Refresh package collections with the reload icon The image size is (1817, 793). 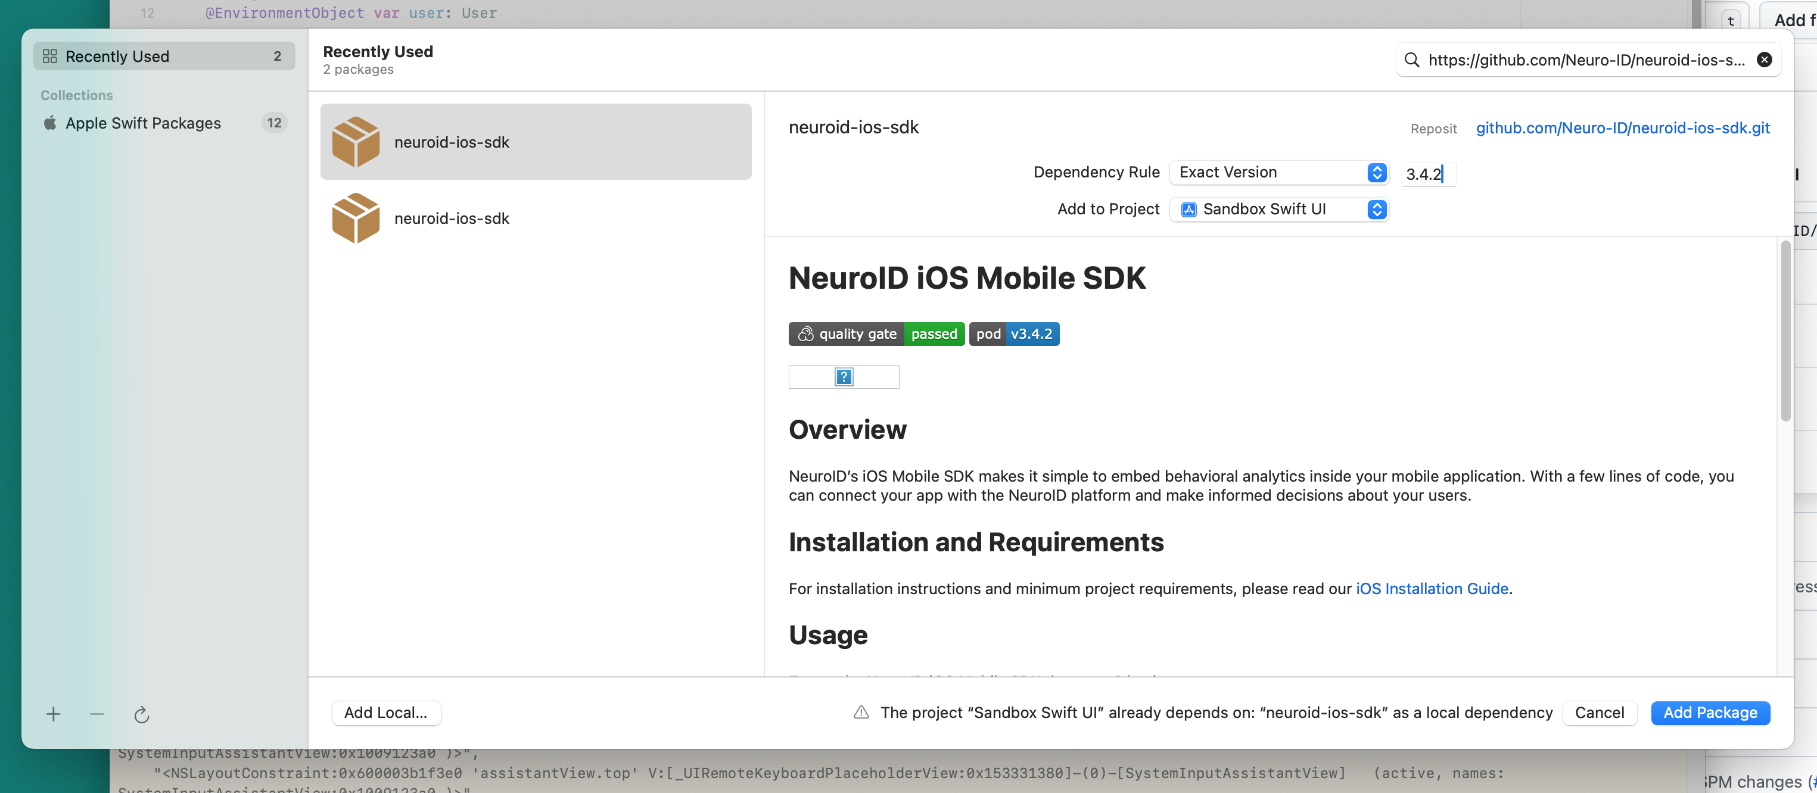point(142,715)
